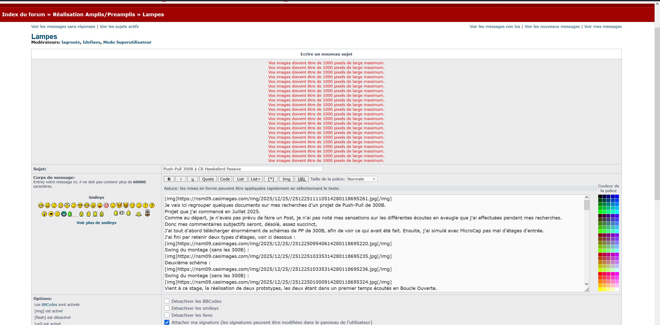The height and width of the screenshot is (325, 660).
Task: Open the Taille de la police dropdown
Action: coord(362,179)
